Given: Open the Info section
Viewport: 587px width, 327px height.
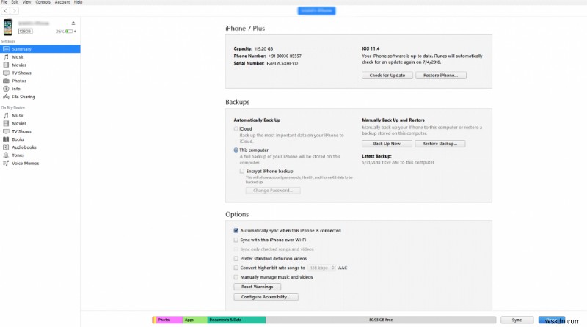Looking at the screenshot, I should coord(16,89).
